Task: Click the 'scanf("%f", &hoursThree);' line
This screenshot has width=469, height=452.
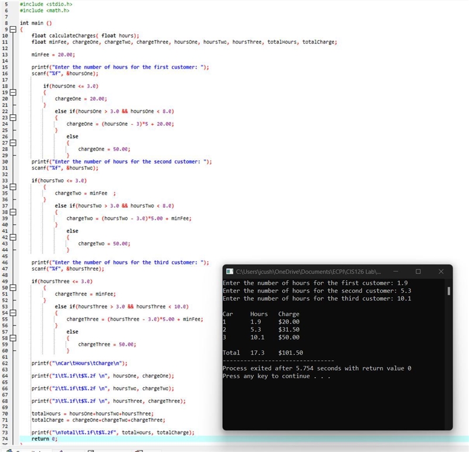Action: (68, 269)
